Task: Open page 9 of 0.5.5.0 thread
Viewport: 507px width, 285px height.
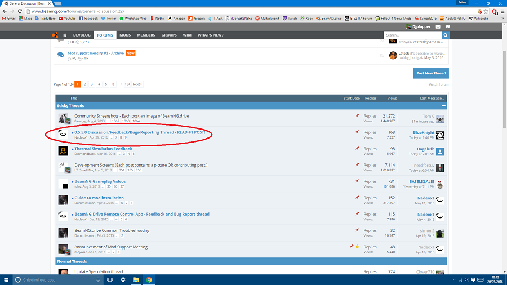Action: tap(126, 137)
